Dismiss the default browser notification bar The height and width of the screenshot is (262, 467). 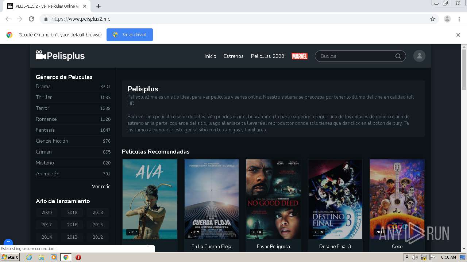(x=458, y=35)
